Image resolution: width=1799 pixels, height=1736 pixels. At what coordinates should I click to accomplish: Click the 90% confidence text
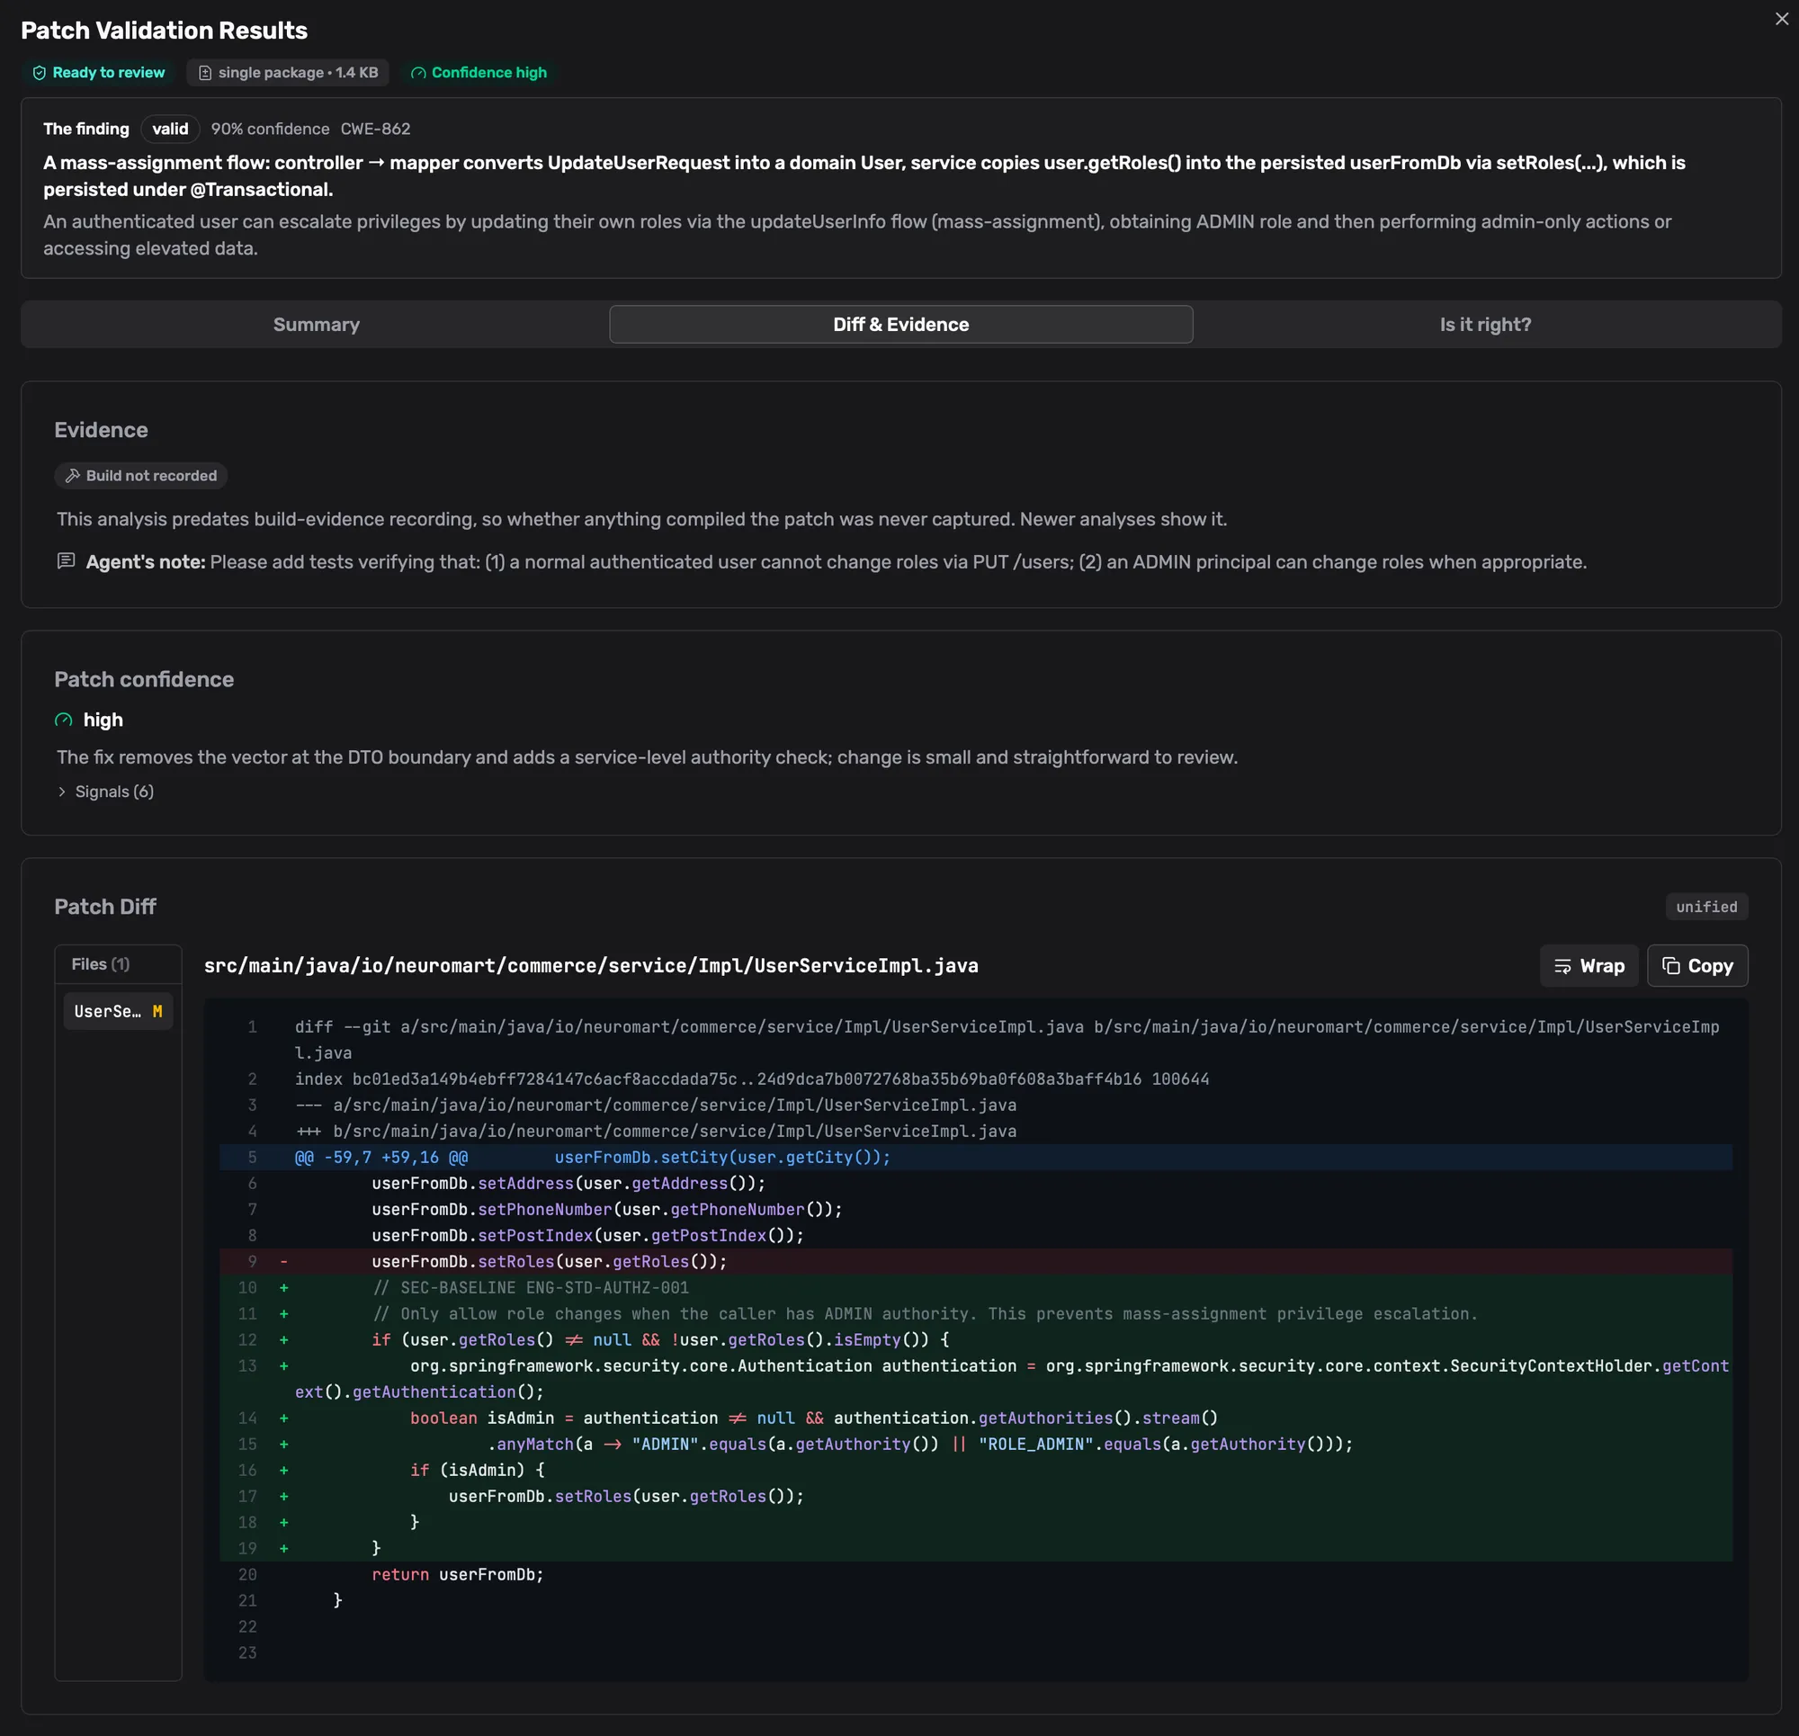(x=270, y=130)
